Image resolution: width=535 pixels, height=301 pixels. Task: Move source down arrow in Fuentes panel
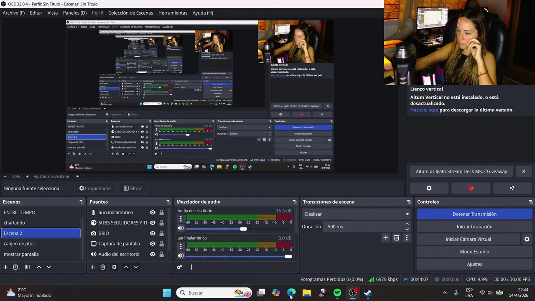click(x=135, y=267)
